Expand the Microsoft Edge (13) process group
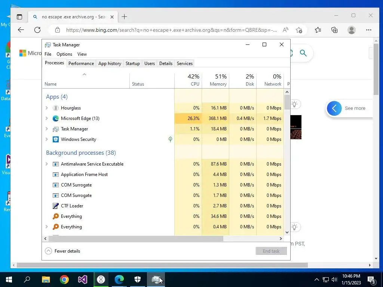The height and width of the screenshot is (287, 383). coord(47,118)
